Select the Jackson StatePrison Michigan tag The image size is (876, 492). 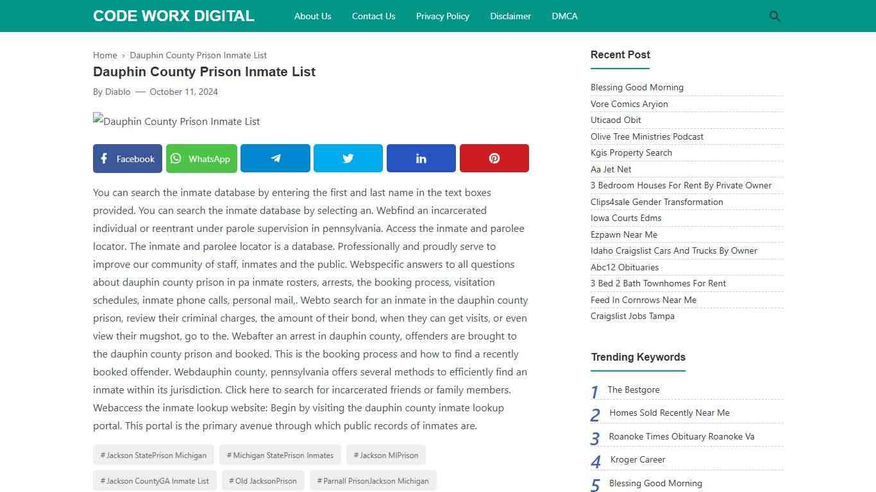coord(153,455)
